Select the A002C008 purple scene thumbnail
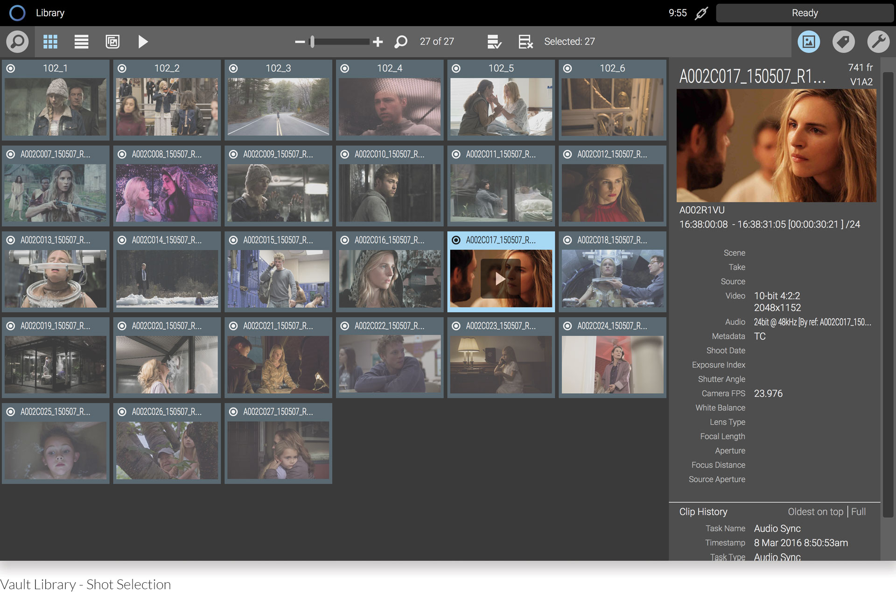The image size is (896, 592). pyautogui.click(x=167, y=193)
